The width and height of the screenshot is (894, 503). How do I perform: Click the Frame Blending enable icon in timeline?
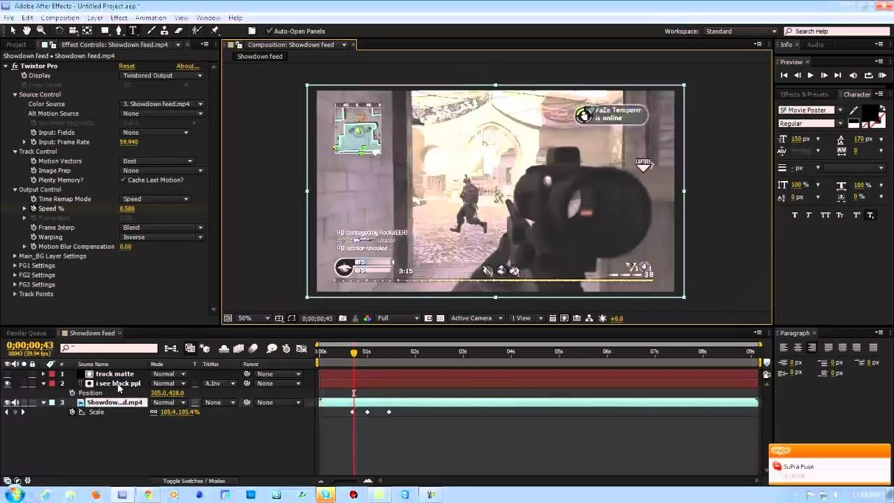pyautogui.click(x=238, y=349)
